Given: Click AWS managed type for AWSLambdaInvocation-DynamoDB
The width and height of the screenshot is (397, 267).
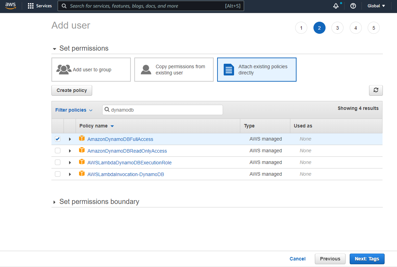Looking at the screenshot, I should 265,174.
